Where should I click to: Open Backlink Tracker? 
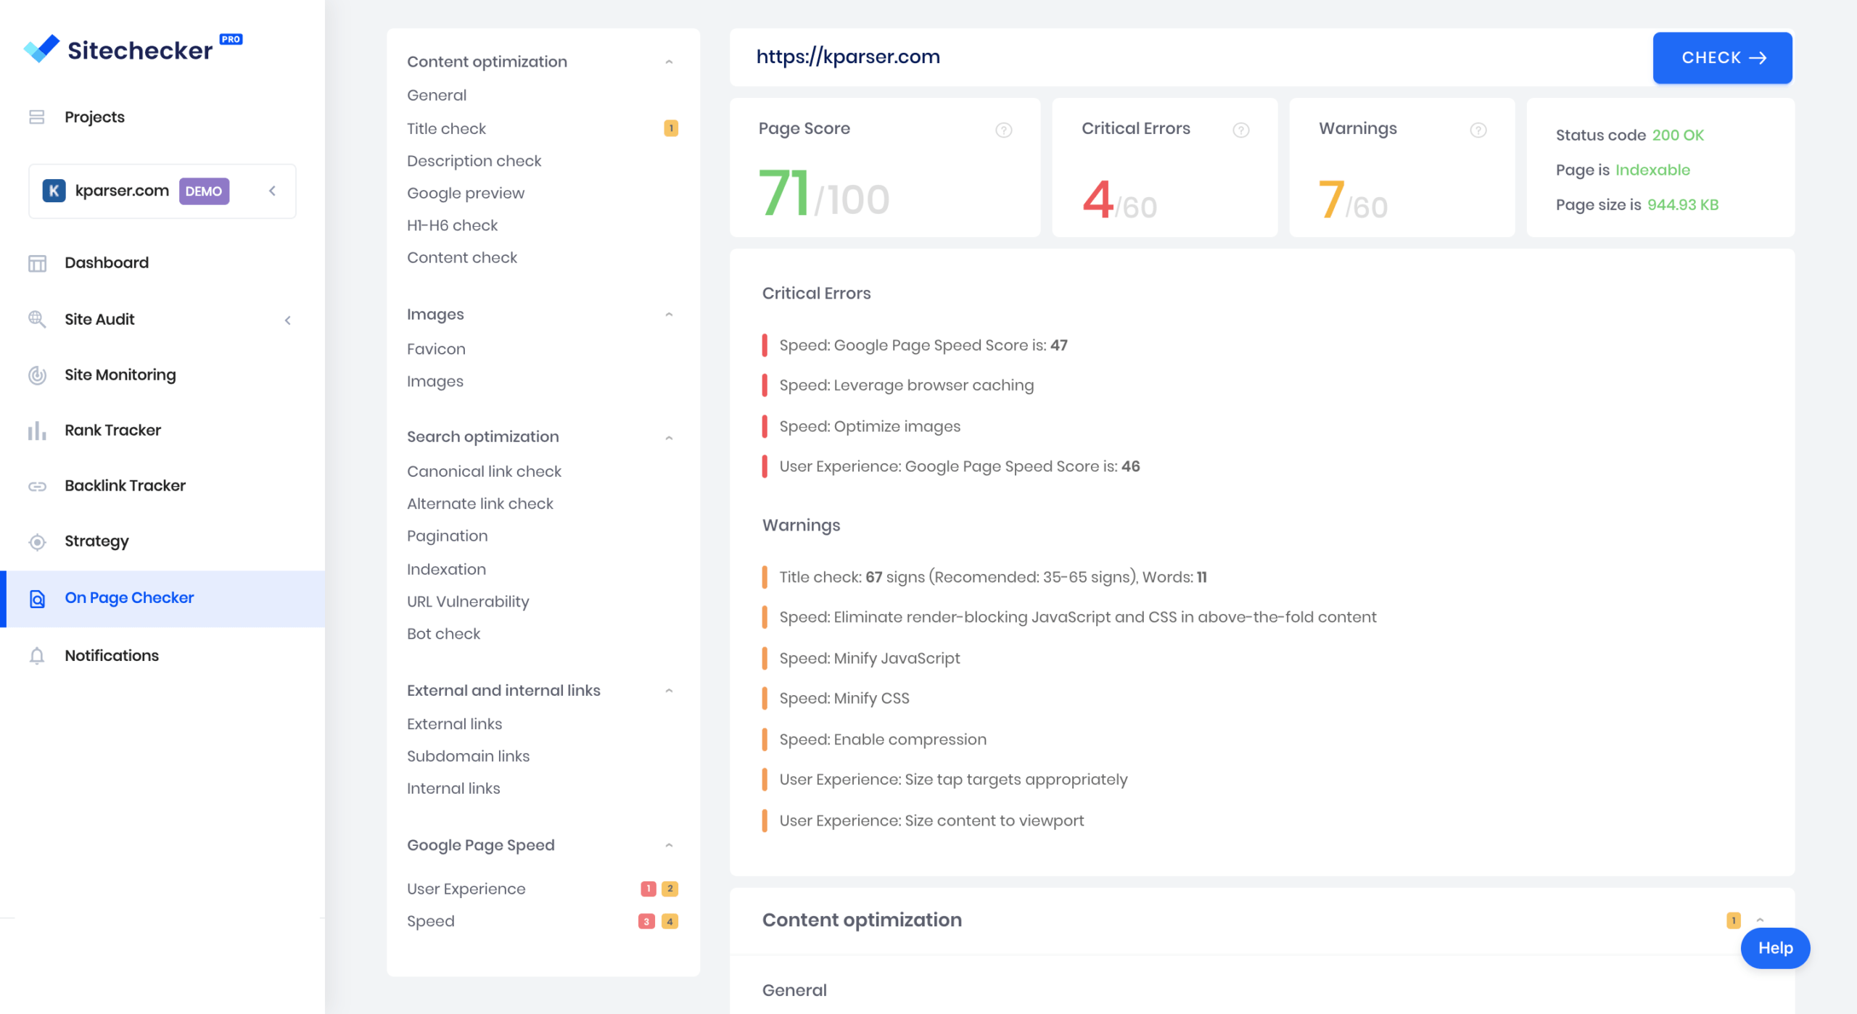click(125, 486)
